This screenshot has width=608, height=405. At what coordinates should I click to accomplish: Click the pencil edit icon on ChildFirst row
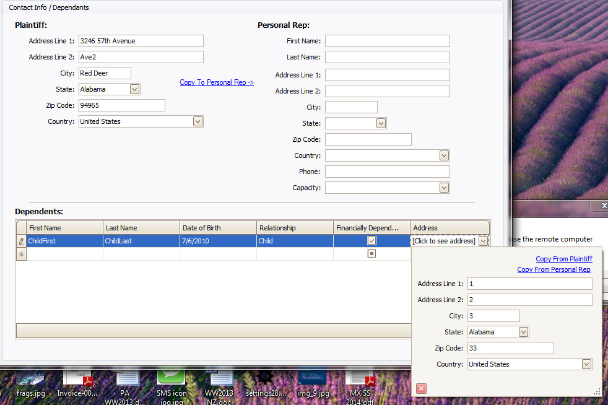pyautogui.click(x=21, y=241)
